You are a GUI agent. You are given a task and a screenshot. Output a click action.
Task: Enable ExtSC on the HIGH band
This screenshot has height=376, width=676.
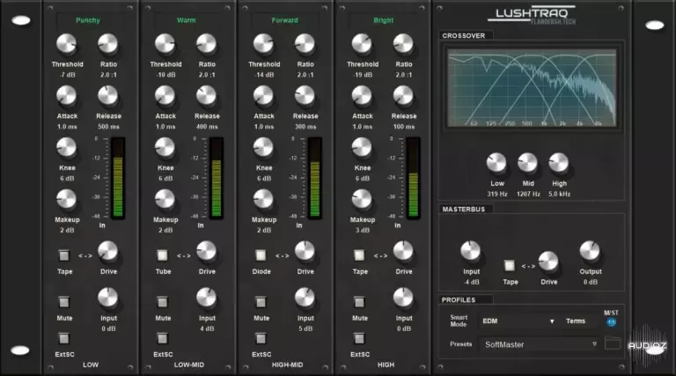[359, 338]
